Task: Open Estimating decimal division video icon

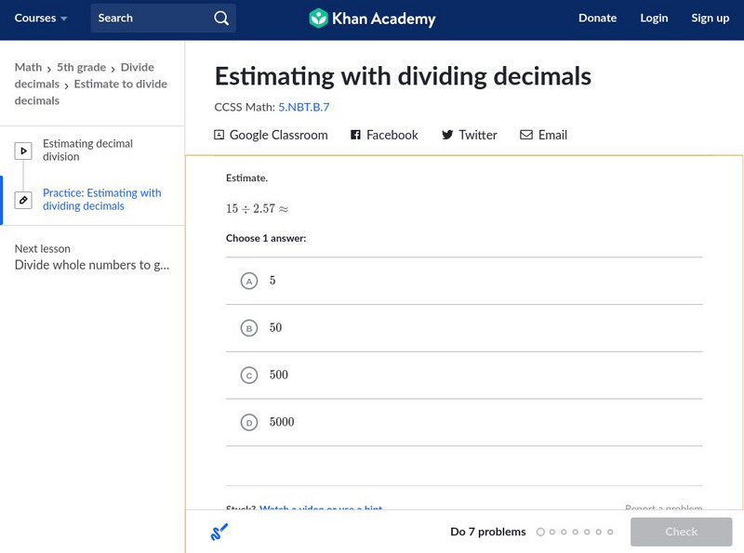Action: pos(23,151)
